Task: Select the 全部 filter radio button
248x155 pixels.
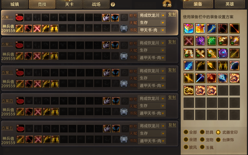Action: tap(186, 132)
